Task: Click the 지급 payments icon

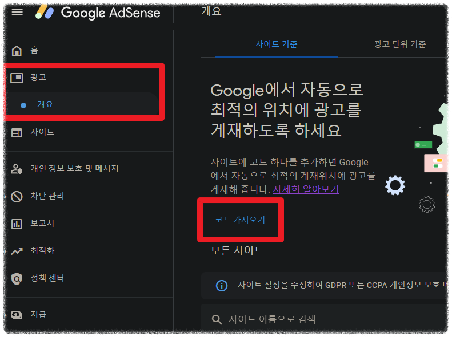Action: pos(17,315)
